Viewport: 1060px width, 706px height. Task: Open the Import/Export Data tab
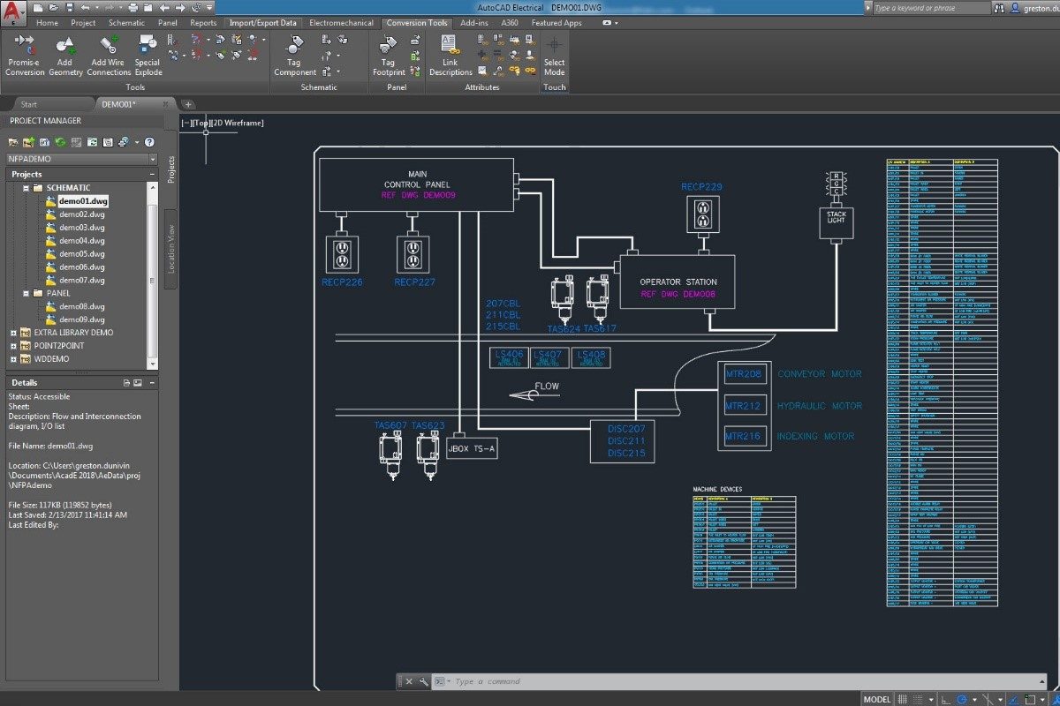tap(262, 23)
